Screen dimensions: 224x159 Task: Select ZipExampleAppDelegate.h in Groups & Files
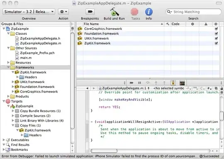pos(40,39)
